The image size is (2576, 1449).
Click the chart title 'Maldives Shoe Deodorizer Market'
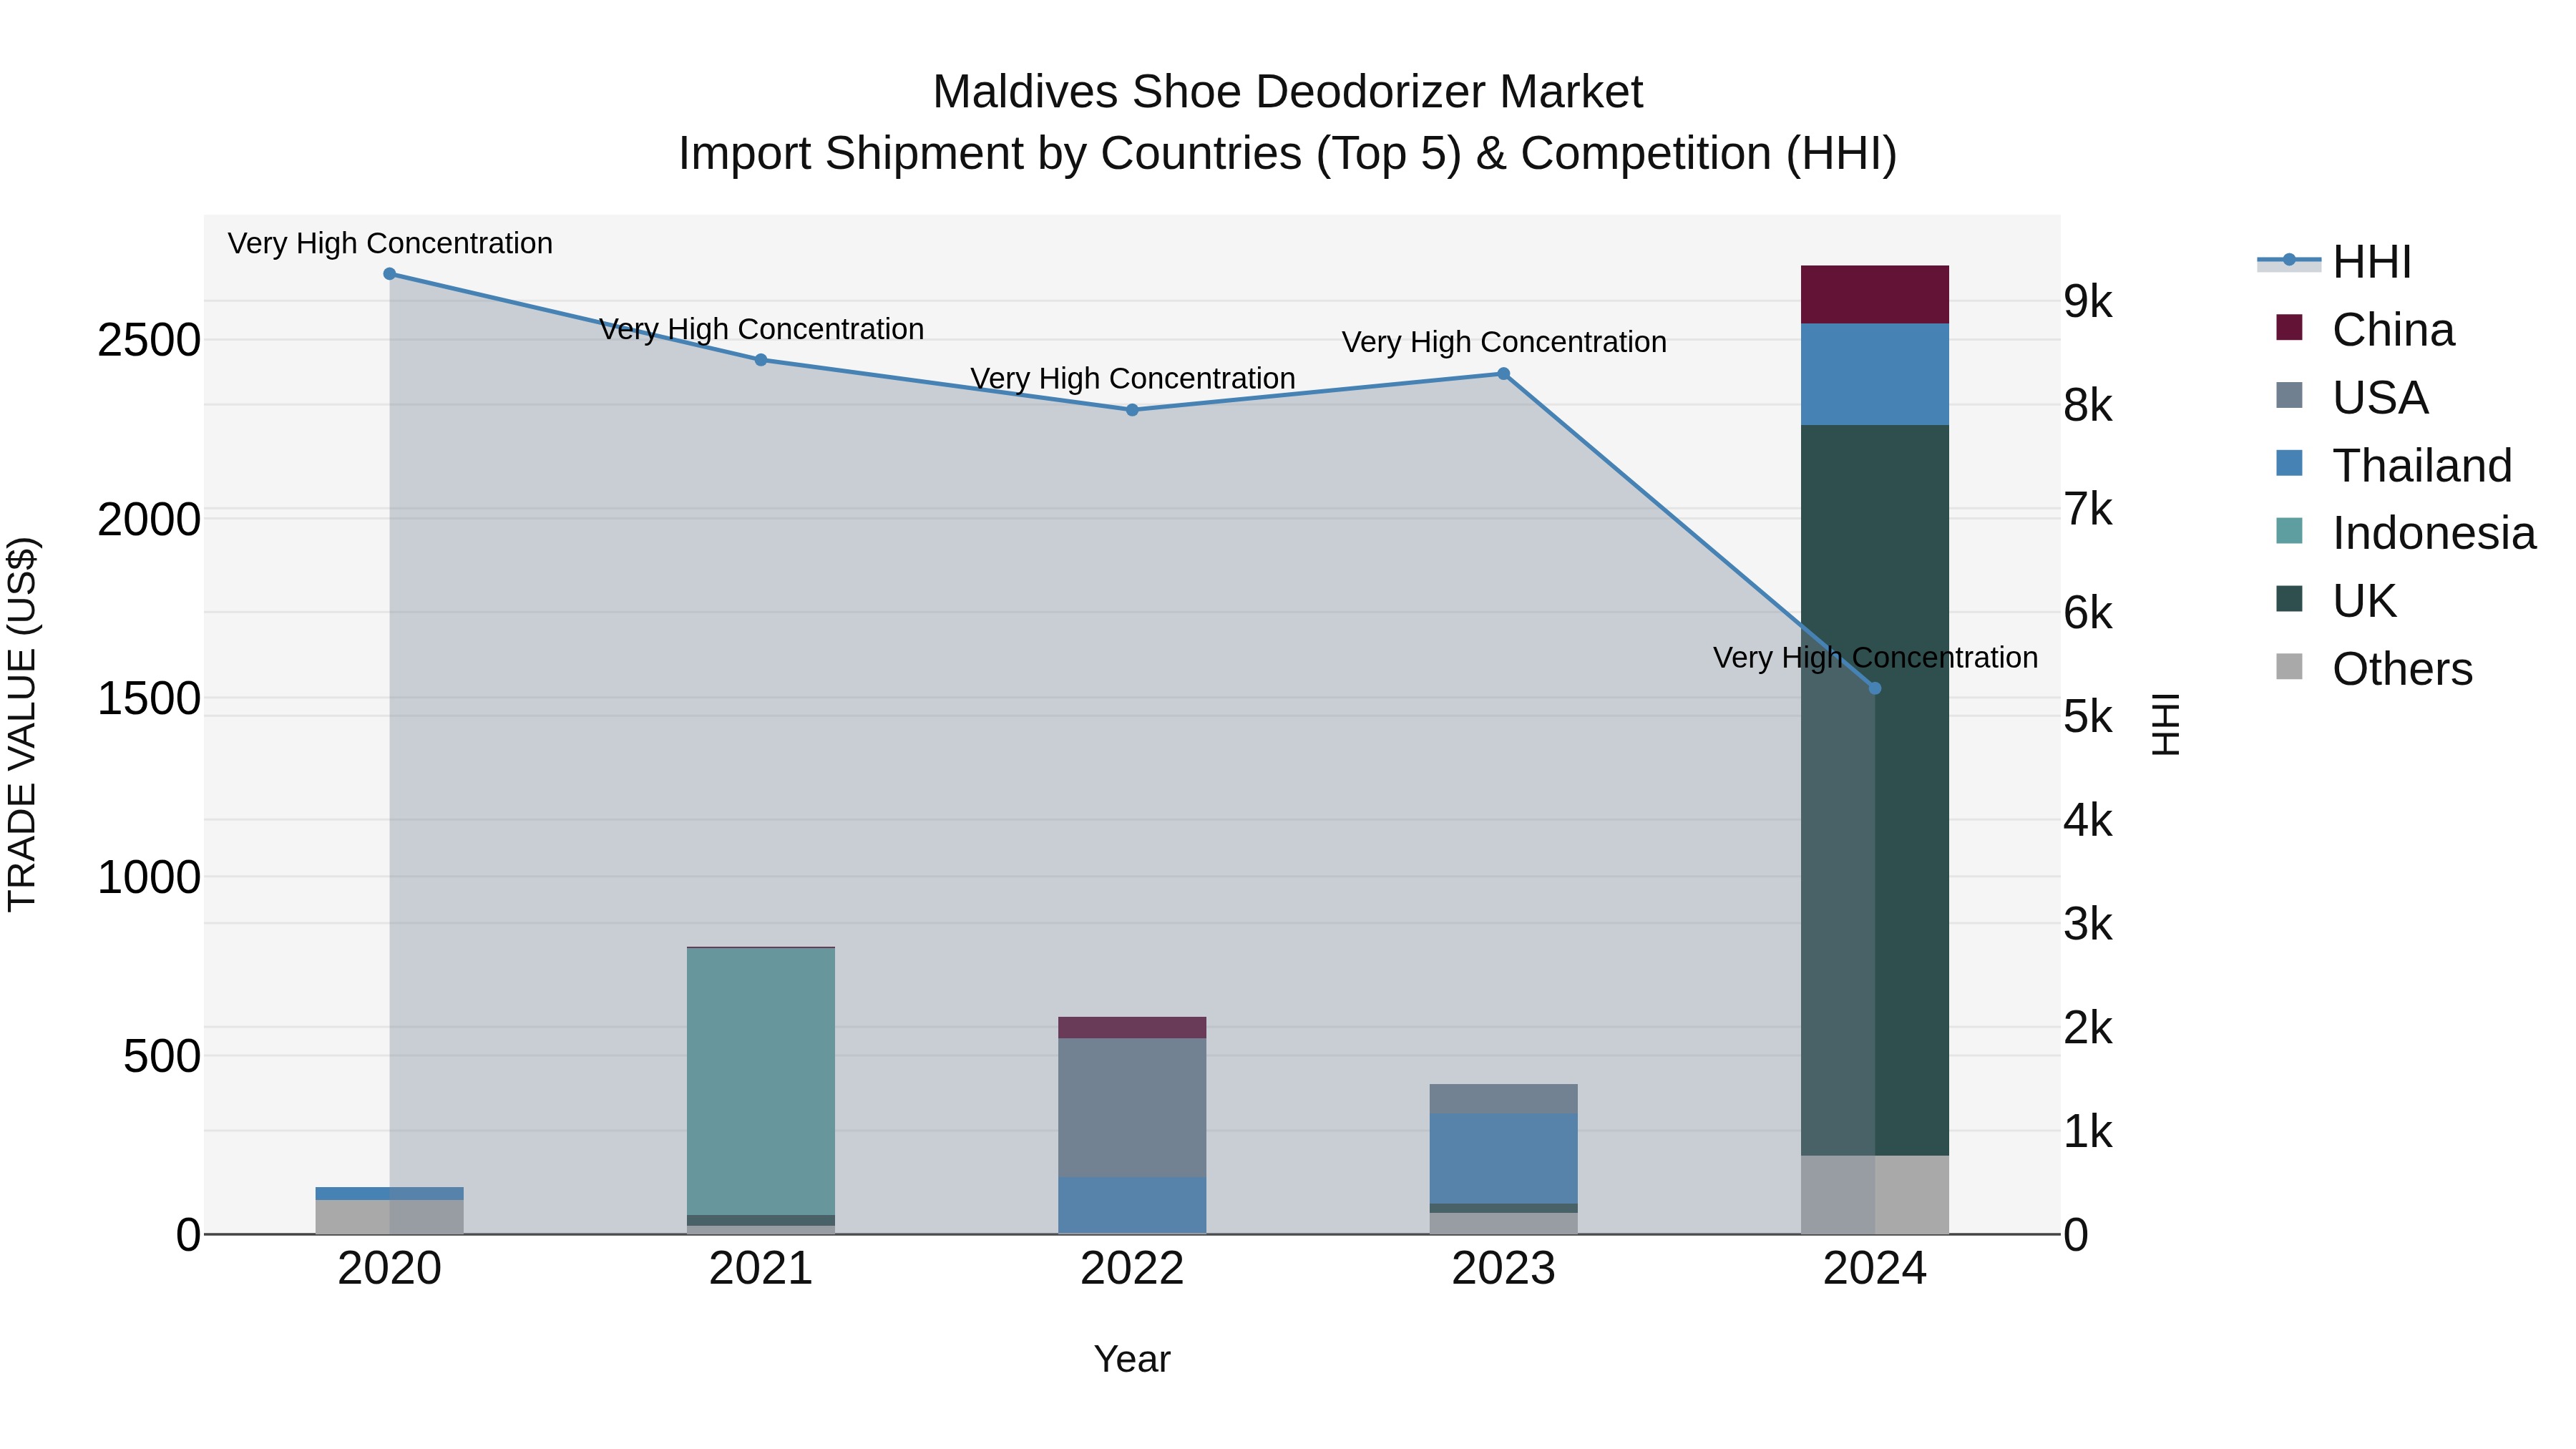tap(1288, 92)
